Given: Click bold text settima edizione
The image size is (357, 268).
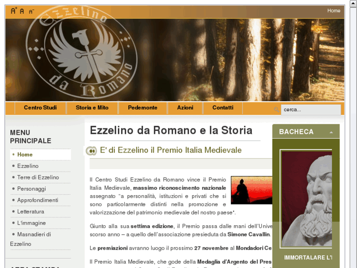Looking at the screenshot, I should 152,226.
